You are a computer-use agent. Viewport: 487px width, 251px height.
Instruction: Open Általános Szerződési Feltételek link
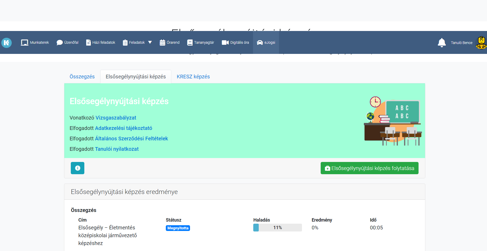pos(131,139)
